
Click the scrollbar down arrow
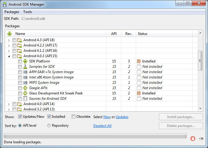tap(200, 109)
